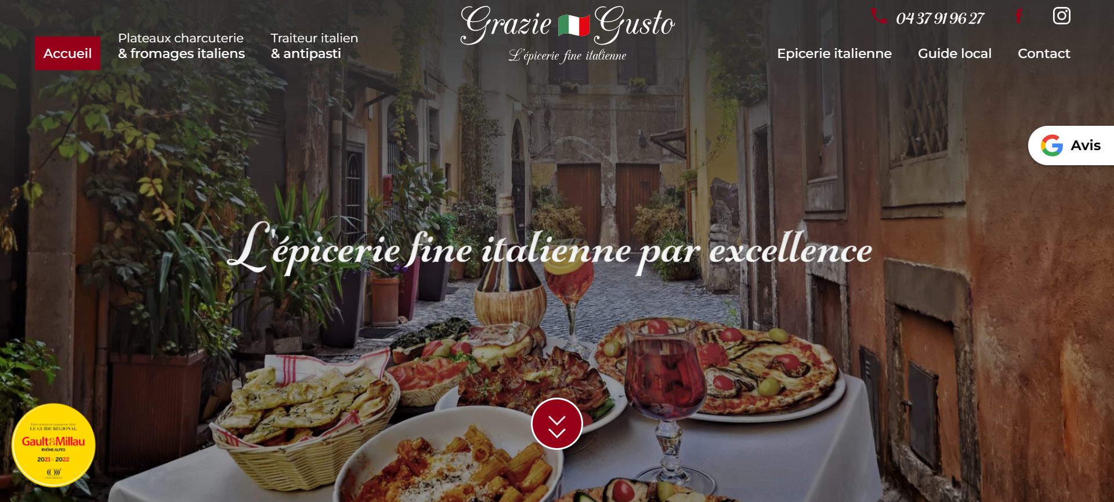1114x502 pixels.
Task: Click the red phone icon
Action: point(878,16)
